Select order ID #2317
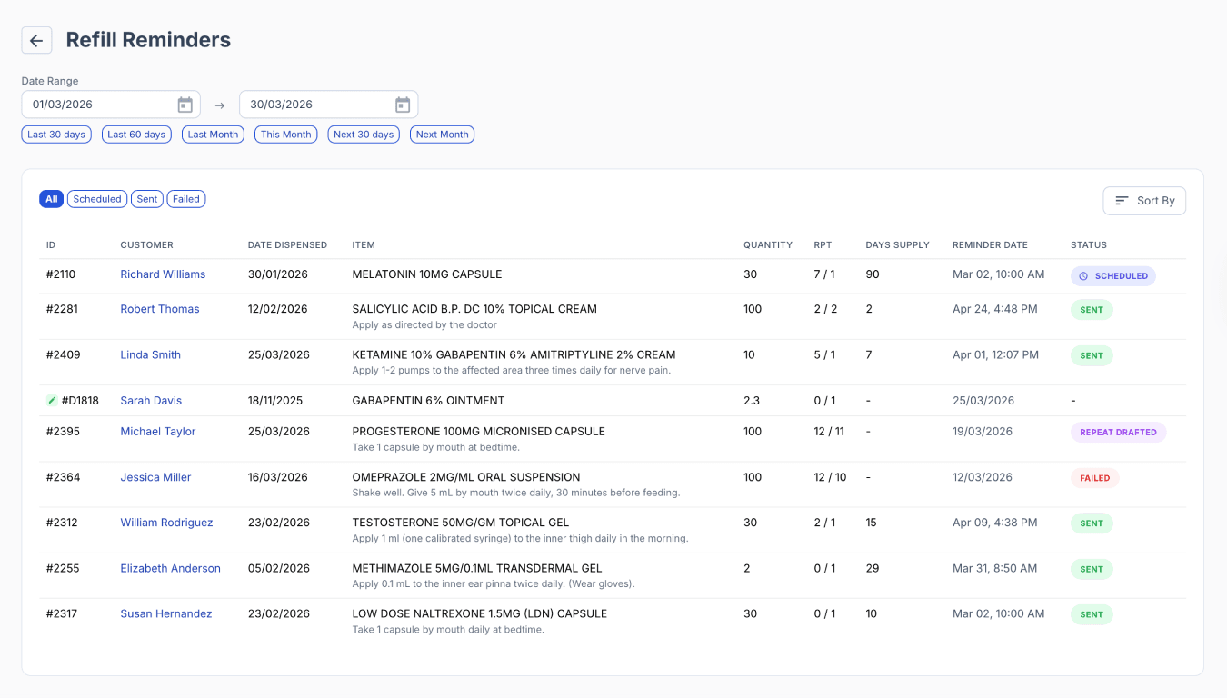The image size is (1227, 698). click(62, 614)
